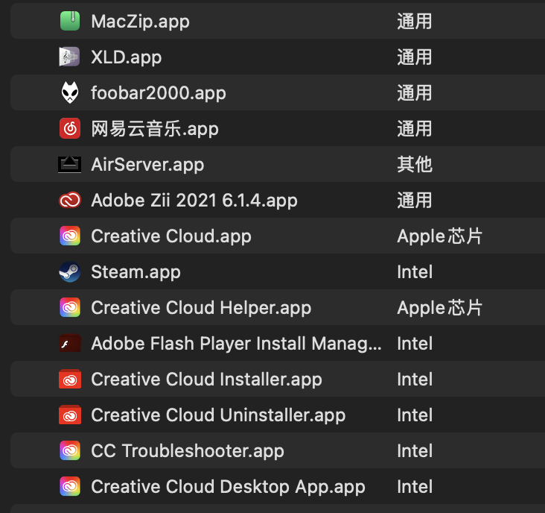Select the Creative Cloud Desktop App.app entry
The width and height of the screenshot is (545, 513).
pos(228,487)
